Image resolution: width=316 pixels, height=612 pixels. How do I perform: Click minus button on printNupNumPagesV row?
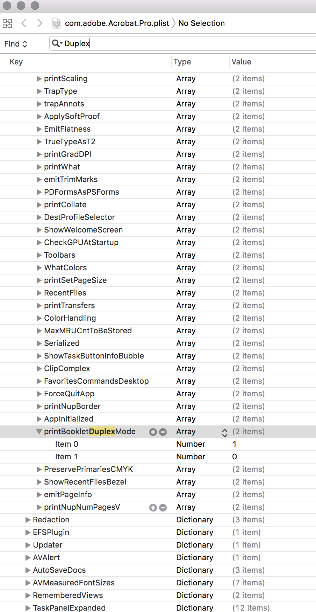(x=163, y=508)
